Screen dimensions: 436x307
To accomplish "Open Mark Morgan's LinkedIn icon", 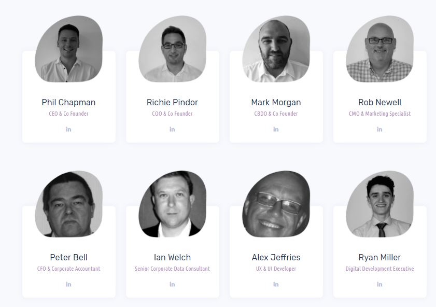I will [x=276, y=129].
